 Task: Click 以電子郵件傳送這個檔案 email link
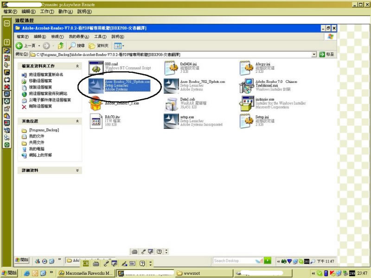tap(50, 100)
